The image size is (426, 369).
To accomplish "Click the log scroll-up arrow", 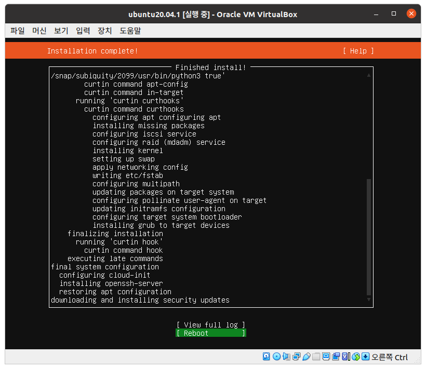I will 369,75.
